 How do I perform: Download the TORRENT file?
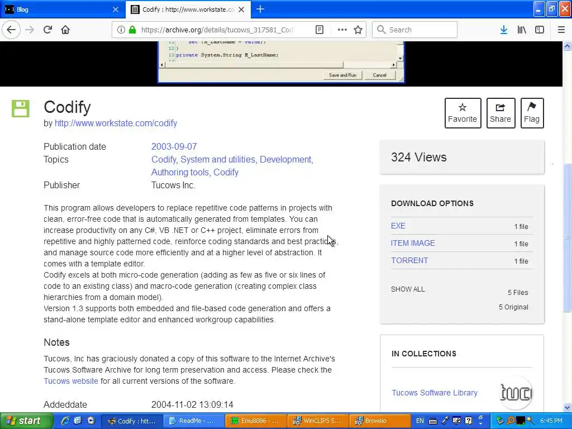pyautogui.click(x=409, y=260)
